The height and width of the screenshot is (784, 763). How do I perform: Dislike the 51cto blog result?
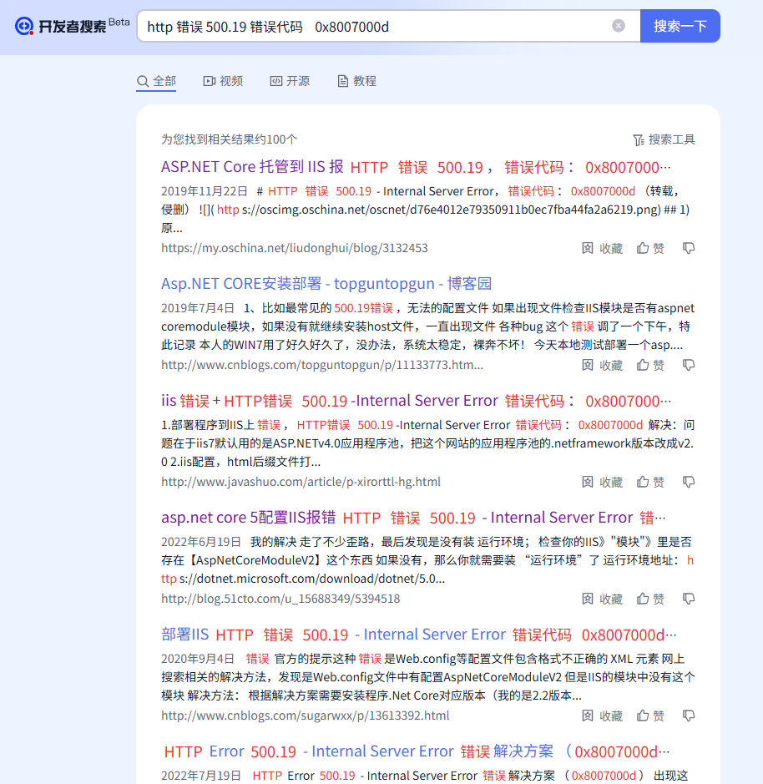(x=689, y=599)
